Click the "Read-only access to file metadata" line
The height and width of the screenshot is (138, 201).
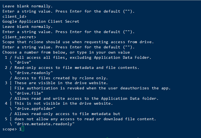click(x=77, y=67)
